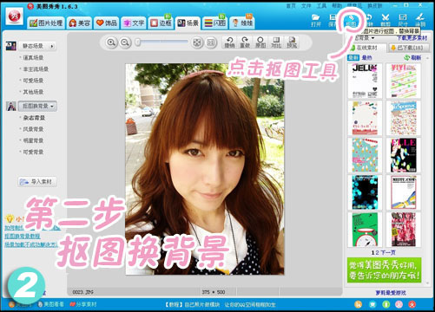Open the 图片处理 tab
This screenshot has height=312, width=435.
click(46, 23)
